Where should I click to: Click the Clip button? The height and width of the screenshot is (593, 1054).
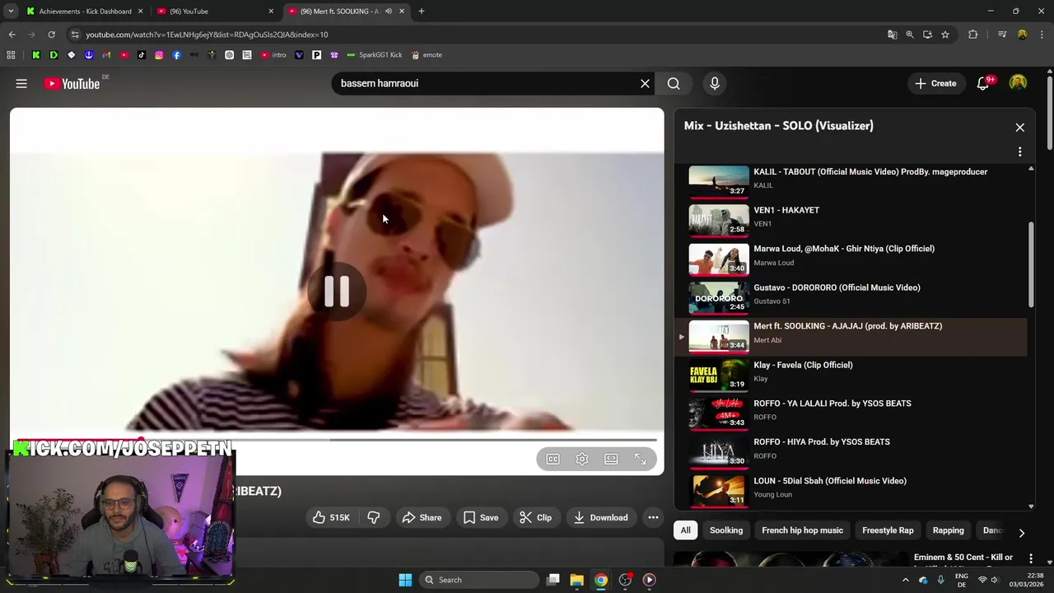click(535, 517)
